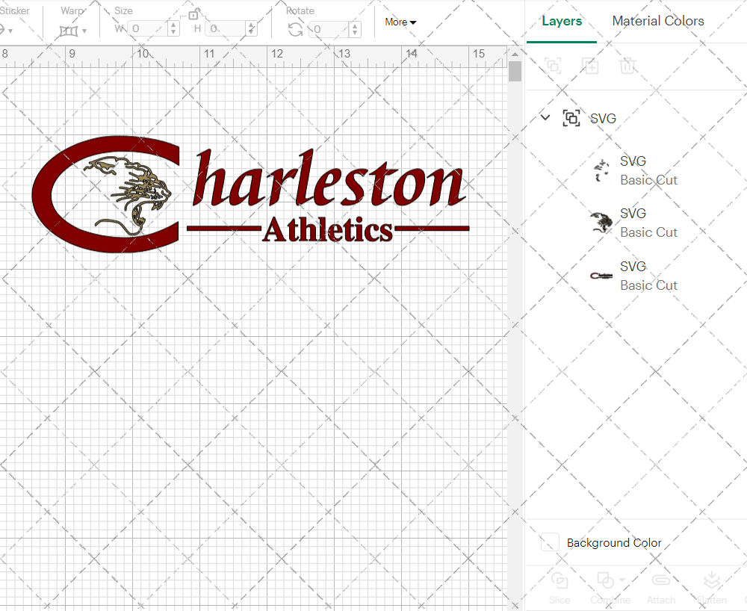Click the Height stepper arrows
Screen dimensions: 747x611
coord(252,28)
